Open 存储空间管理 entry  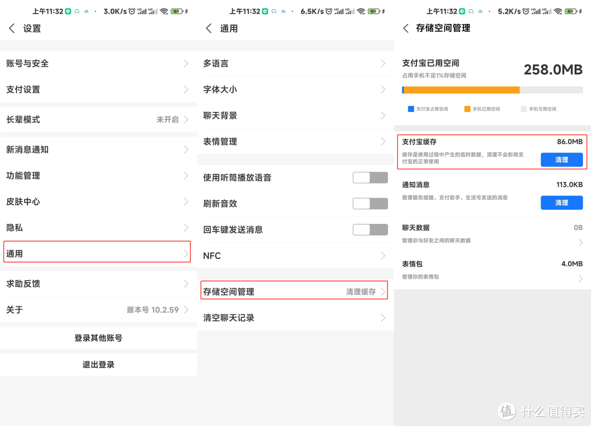[296, 292]
